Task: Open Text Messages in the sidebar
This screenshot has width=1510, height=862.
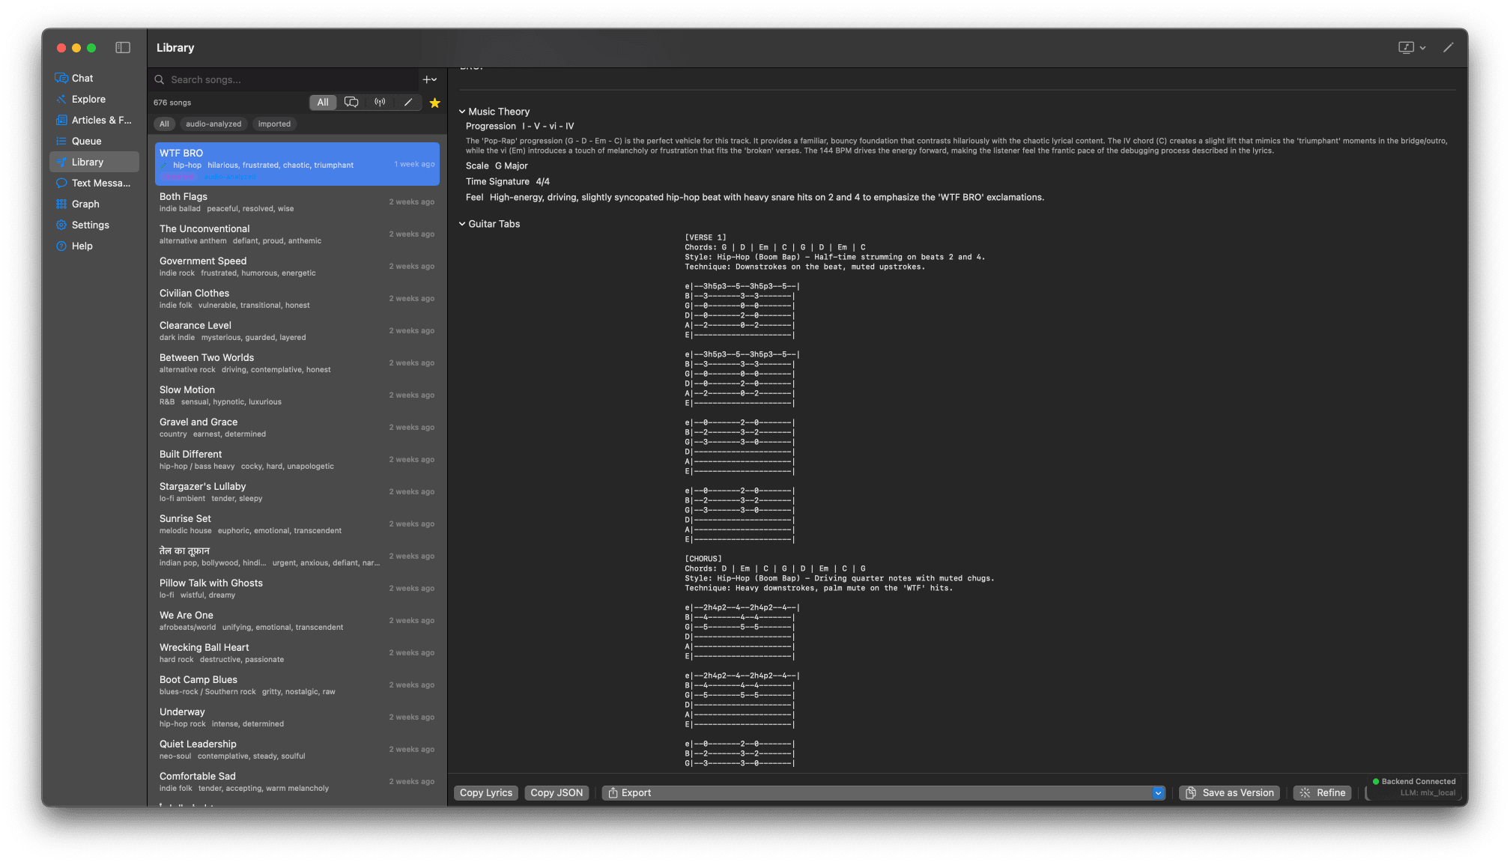Action: (94, 183)
